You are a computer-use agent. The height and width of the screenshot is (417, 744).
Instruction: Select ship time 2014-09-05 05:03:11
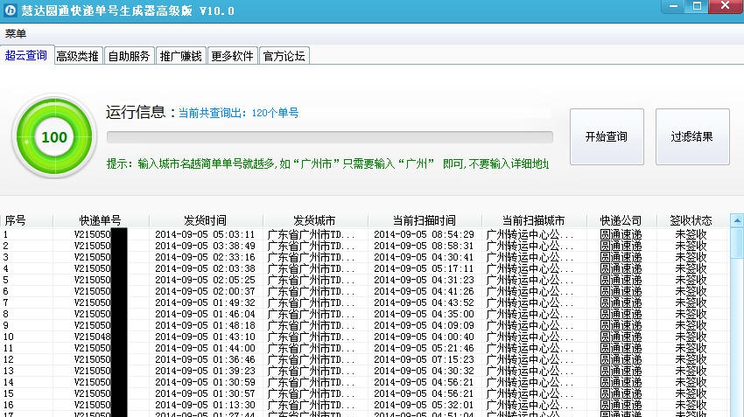pos(205,234)
